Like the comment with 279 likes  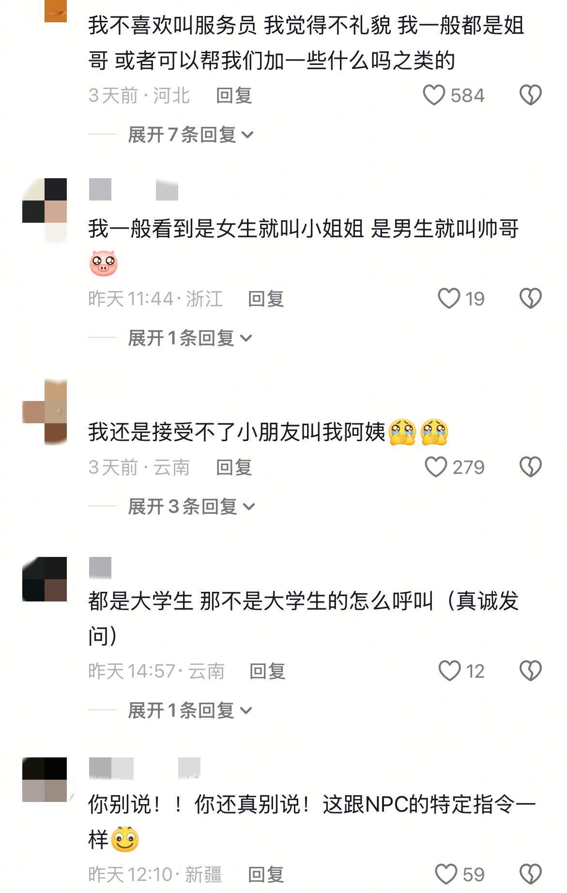tap(436, 467)
